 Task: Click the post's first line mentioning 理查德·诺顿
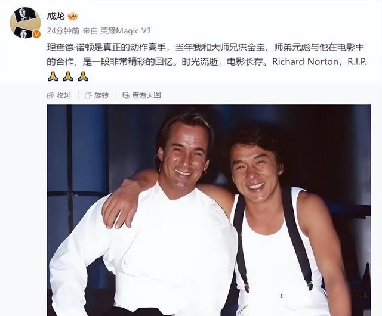click(x=205, y=47)
